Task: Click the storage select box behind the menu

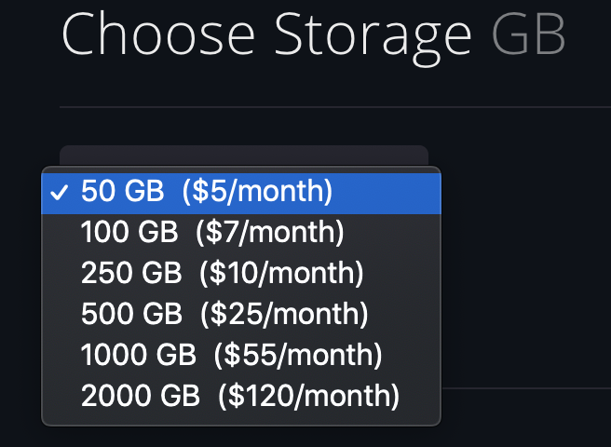Action: coord(242,155)
